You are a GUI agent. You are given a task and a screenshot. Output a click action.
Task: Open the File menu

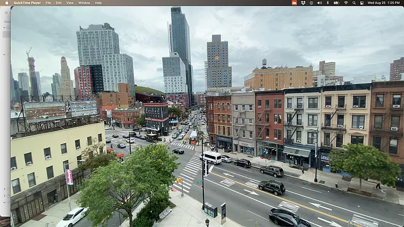point(48,3)
